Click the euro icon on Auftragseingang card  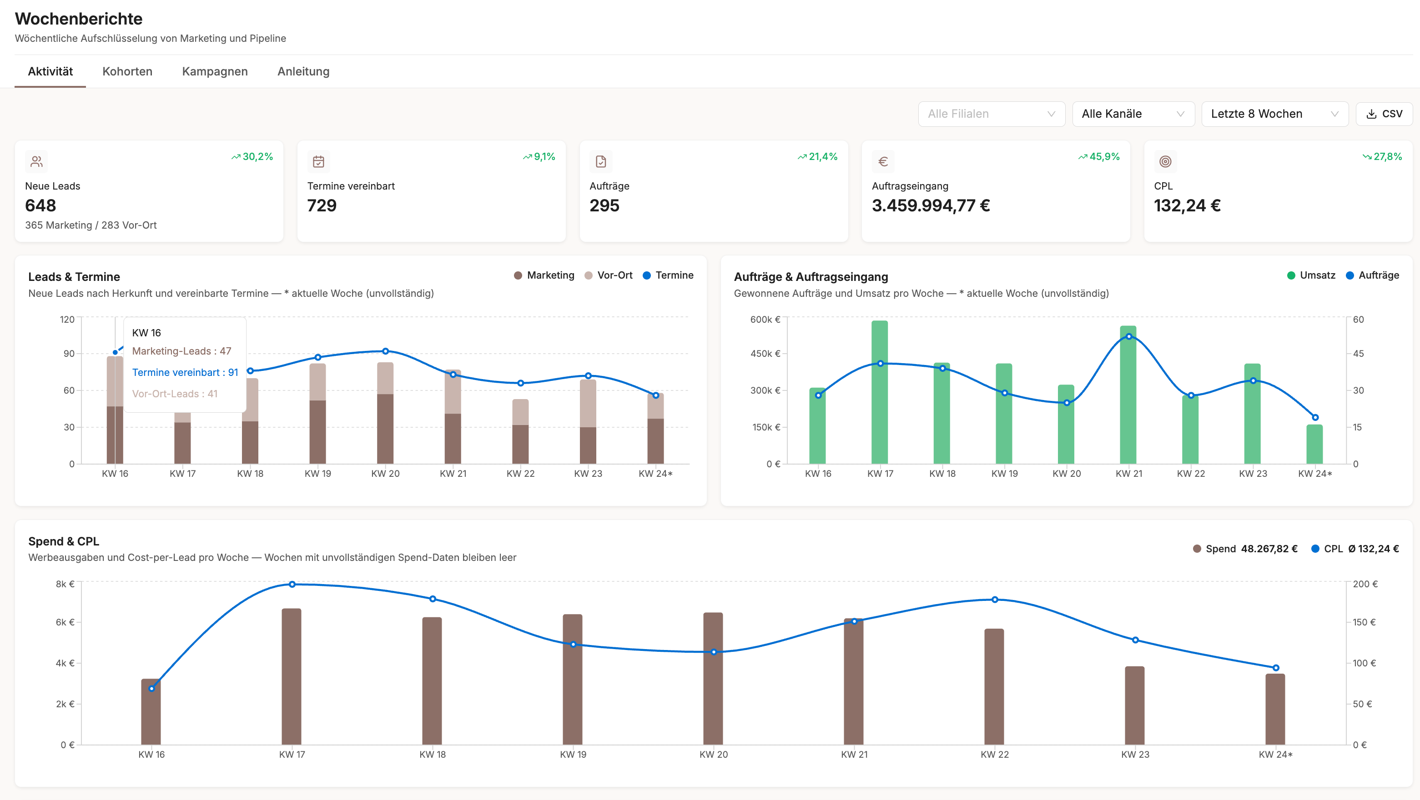click(x=883, y=161)
